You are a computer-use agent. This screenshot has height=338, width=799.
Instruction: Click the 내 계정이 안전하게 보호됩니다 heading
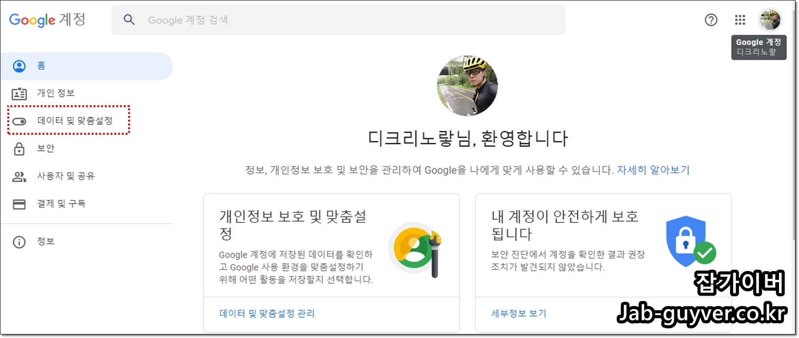[565, 225]
